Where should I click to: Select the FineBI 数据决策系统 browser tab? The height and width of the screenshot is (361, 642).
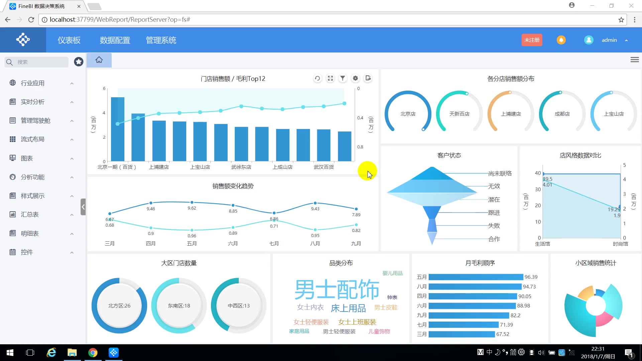45,6
